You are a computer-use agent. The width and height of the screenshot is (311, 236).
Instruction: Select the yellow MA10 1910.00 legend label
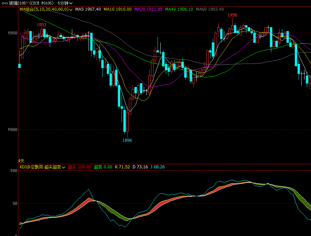pos(117,9)
